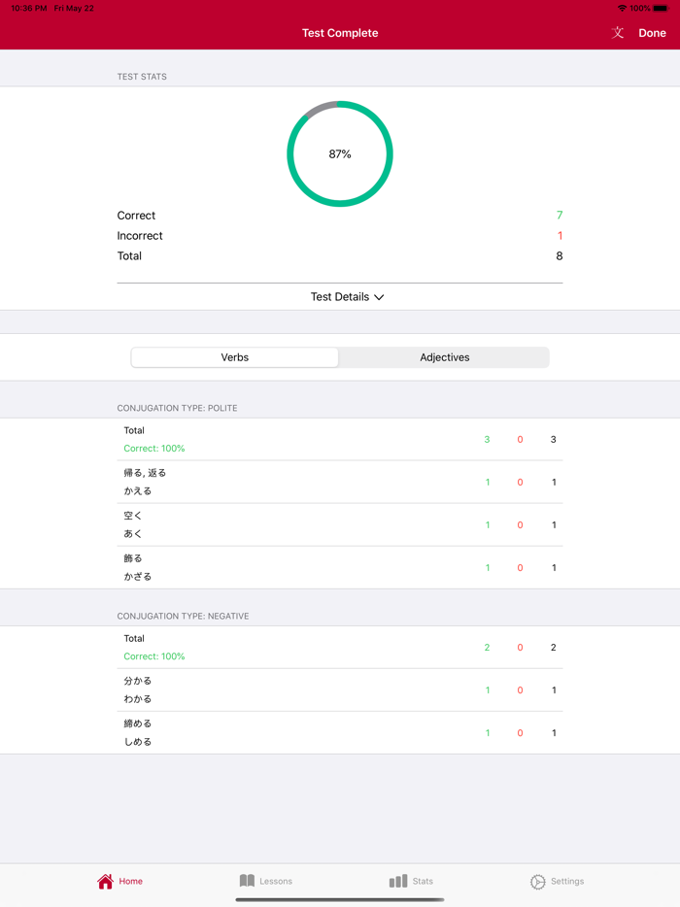Select the 締める verb row
680x907 pixels.
point(340,733)
